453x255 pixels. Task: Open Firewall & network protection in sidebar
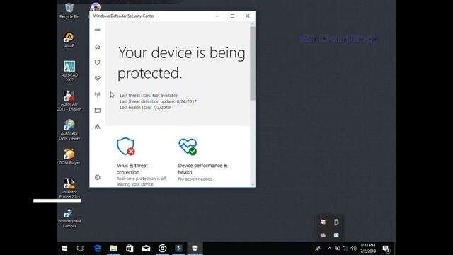point(98,94)
